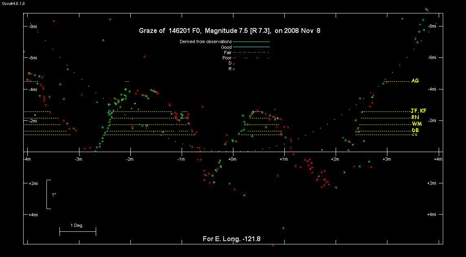Click the '+0m' time axis label
The height and width of the screenshot is (257, 466).
click(x=233, y=159)
